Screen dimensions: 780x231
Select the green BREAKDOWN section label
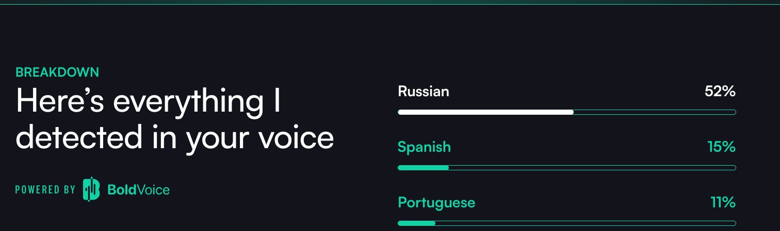[57, 73]
